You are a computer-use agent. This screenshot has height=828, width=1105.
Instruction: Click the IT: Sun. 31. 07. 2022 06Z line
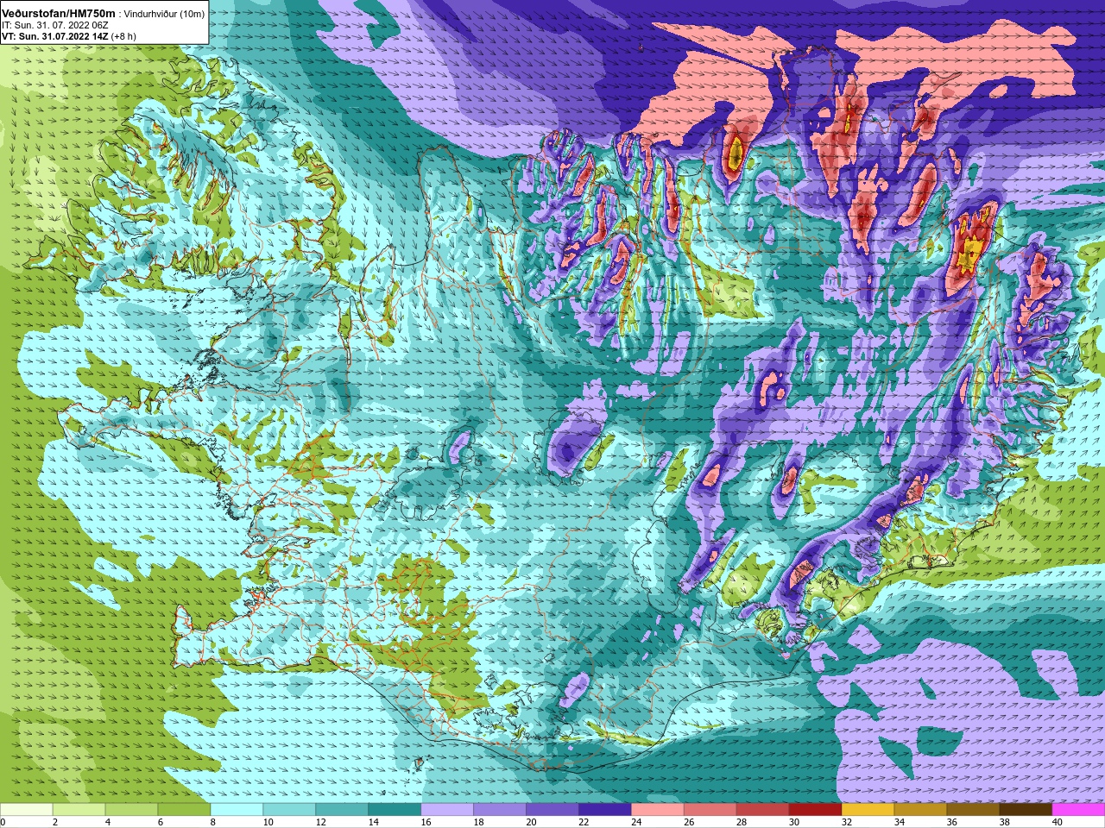coord(55,25)
